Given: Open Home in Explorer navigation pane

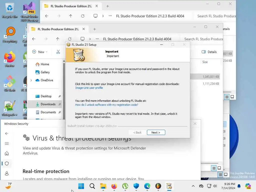Looking at the screenshot, I should pos(42,64).
